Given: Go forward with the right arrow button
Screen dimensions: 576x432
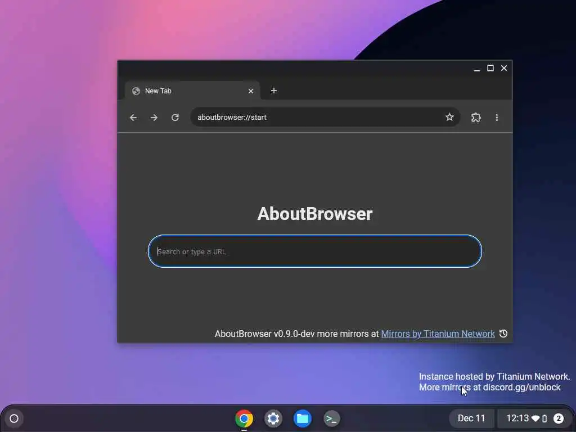Looking at the screenshot, I should (x=154, y=117).
